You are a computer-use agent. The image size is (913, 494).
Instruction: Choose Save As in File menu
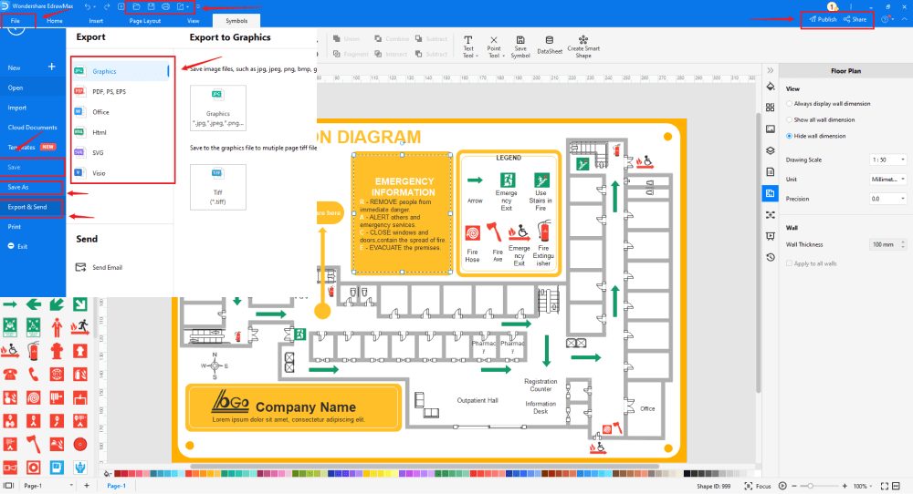[x=18, y=187]
